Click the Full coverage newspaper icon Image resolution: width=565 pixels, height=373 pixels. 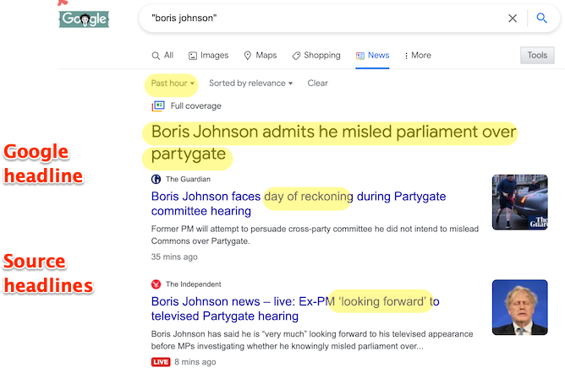(x=158, y=106)
